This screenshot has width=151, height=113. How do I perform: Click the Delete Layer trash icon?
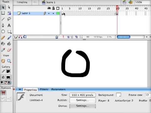coord(57,37)
